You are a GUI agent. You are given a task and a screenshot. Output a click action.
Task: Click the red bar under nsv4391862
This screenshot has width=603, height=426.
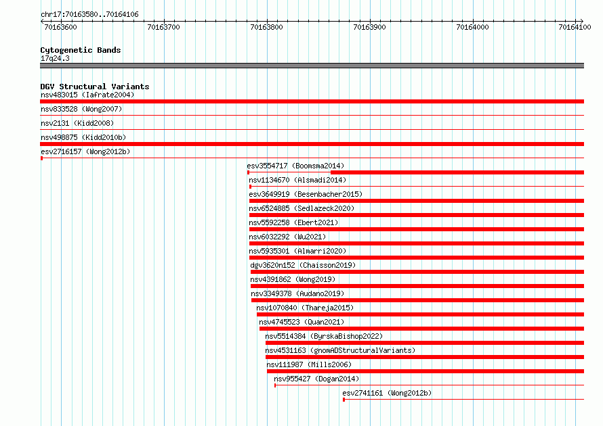pos(417,286)
